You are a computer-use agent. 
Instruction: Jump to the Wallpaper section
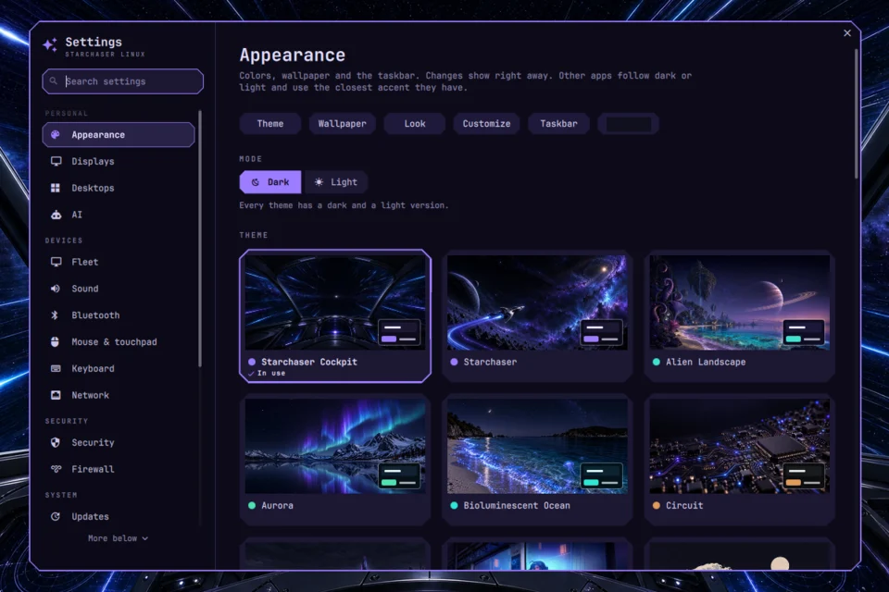click(342, 124)
